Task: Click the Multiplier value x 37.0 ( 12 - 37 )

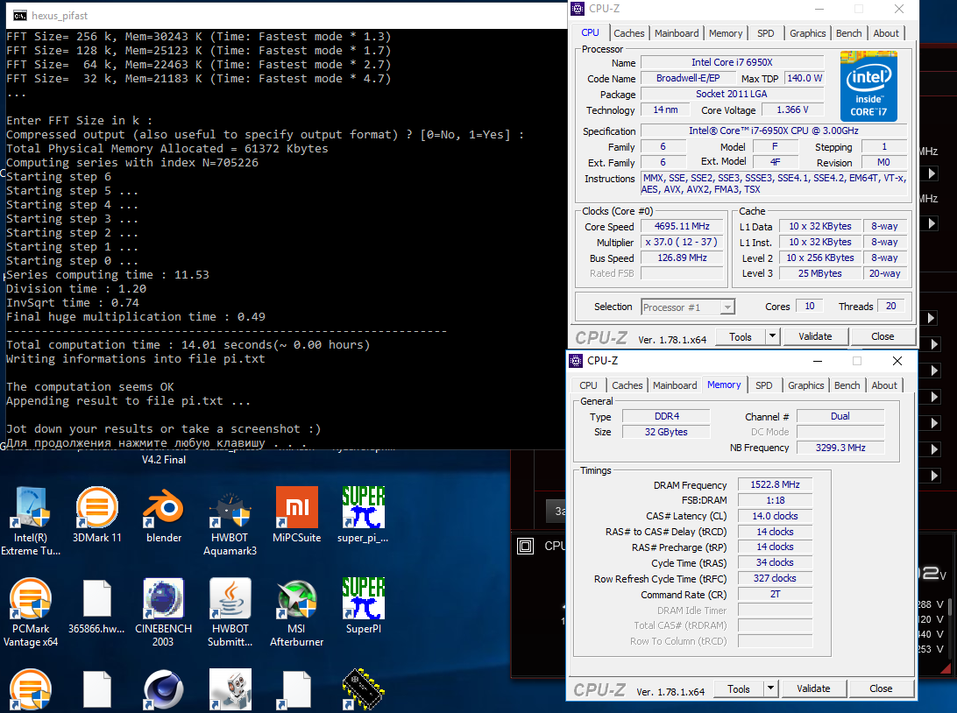Action: (682, 242)
